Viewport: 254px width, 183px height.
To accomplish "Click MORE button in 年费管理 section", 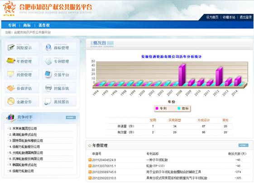I will coord(243,145).
